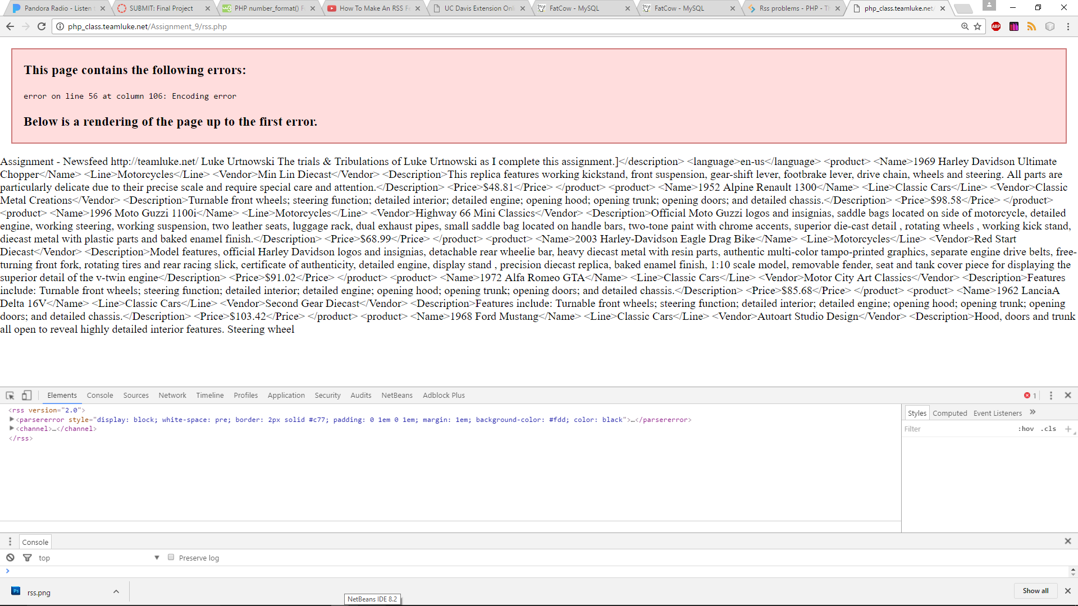Toggle :hov element state panel
Viewport: 1078px width, 606px height.
1026,429
